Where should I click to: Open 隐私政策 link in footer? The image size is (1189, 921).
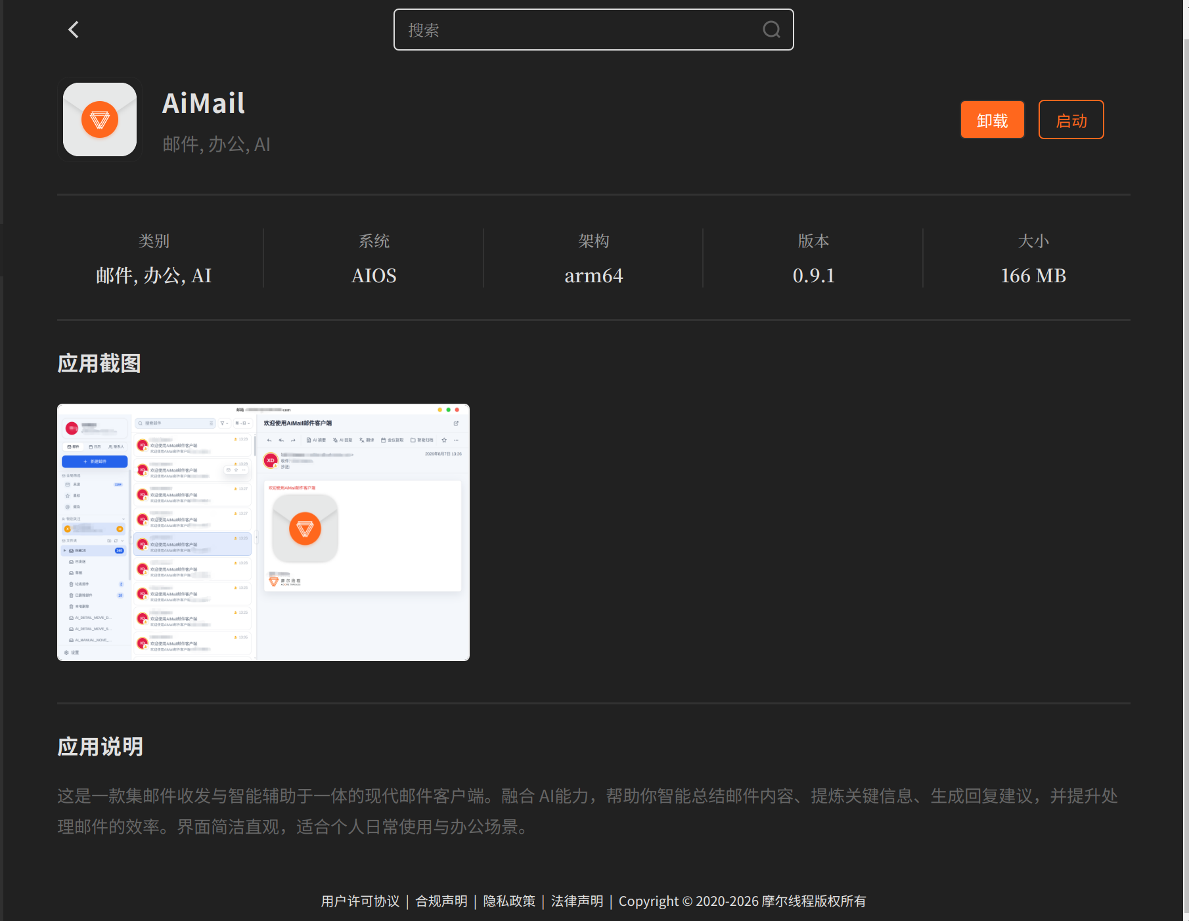coord(509,901)
